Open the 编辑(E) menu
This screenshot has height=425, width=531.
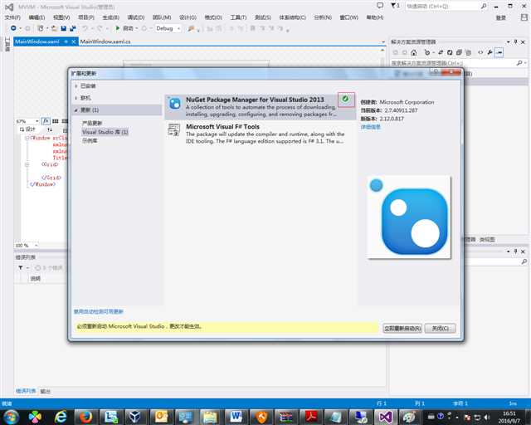coord(37,17)
